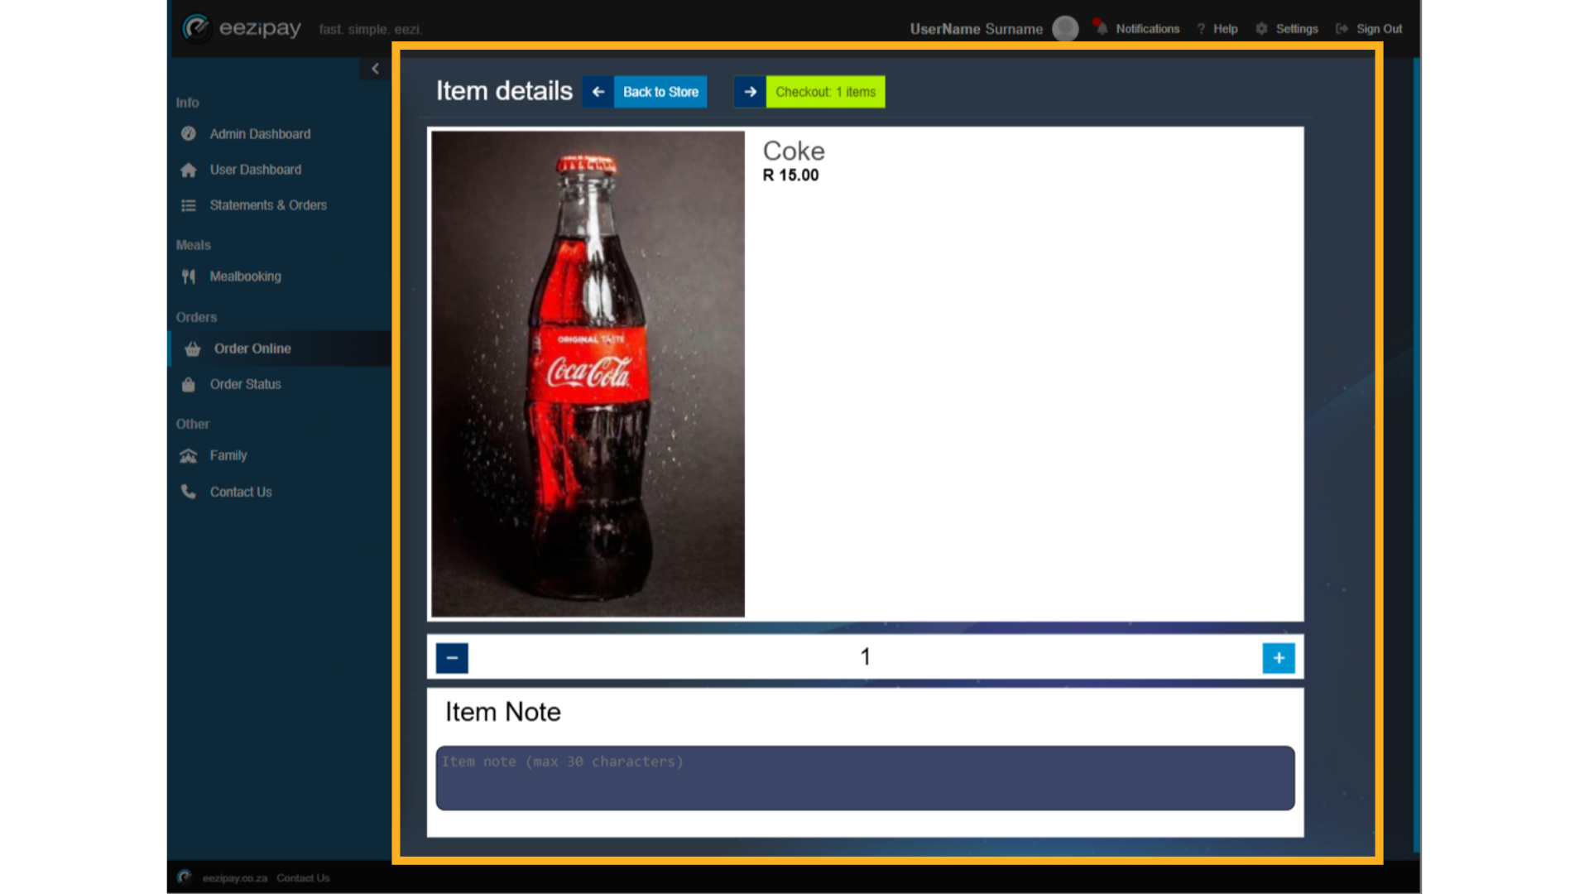Decrease quantity with the minus button
This screenshot has width=1589, height=894.
coord(452,658)
